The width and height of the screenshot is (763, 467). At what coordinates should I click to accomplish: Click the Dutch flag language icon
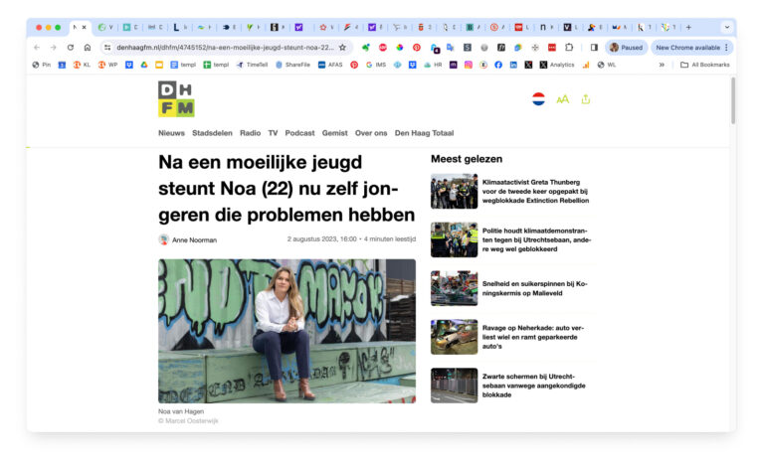click(x=538, y=99)
